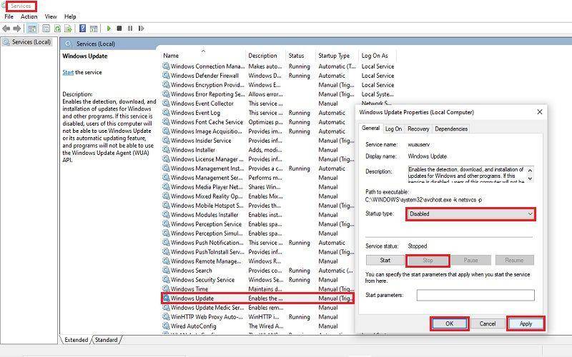This screenshot has height=357, width=572.
Task: Click the gear icon beside Windows Search row
Action: coord(166,271)
